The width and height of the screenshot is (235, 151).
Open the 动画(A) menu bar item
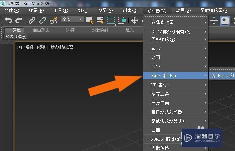coord(183,11)
